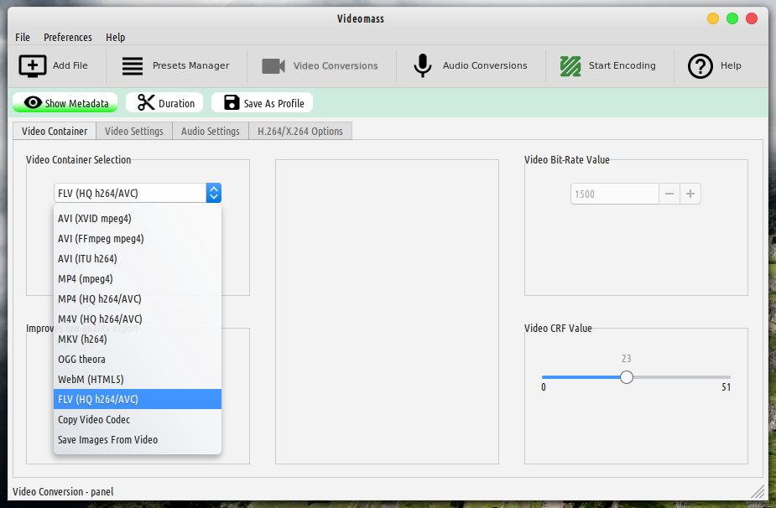Switch to the Audio Settings tab
This screenshot has height=508, width=776.
(x=211, y=131)
